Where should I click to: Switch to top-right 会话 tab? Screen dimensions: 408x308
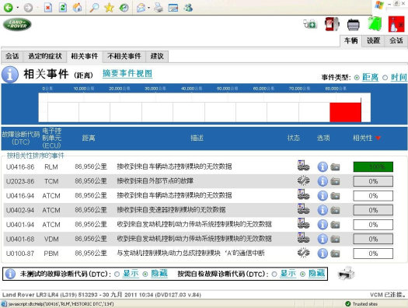(396, 41)
